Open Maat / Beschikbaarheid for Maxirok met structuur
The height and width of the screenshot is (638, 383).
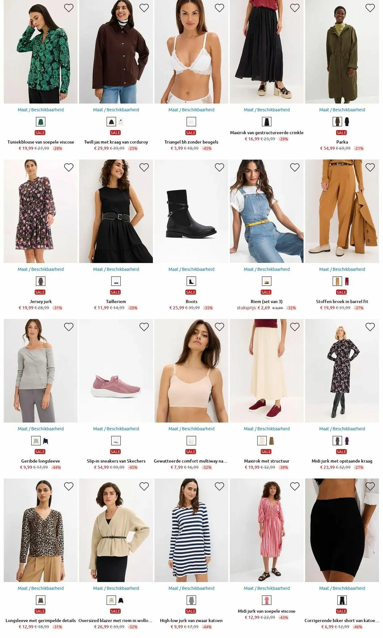(267, 429)
